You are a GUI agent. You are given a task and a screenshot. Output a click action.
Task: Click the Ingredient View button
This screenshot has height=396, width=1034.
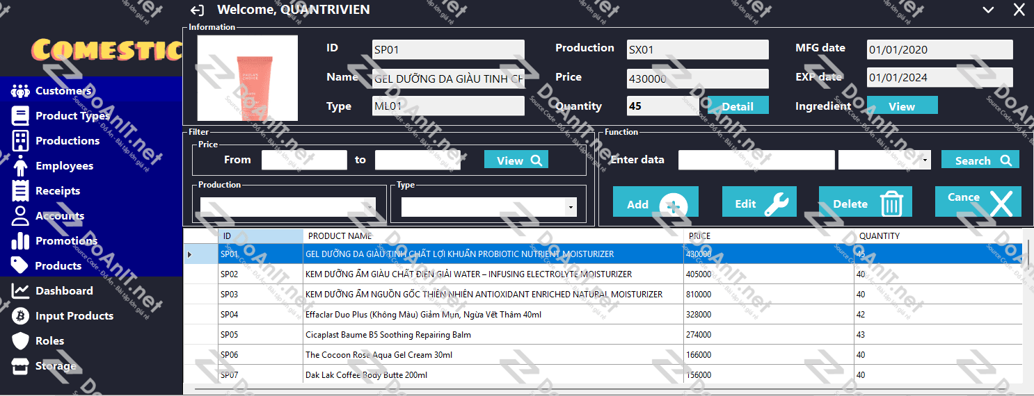coord(902,106)
